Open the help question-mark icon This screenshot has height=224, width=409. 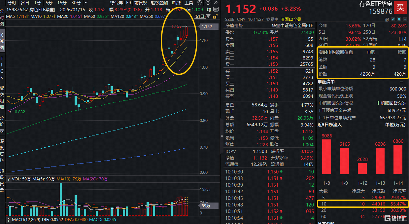(x=208, y=2)
